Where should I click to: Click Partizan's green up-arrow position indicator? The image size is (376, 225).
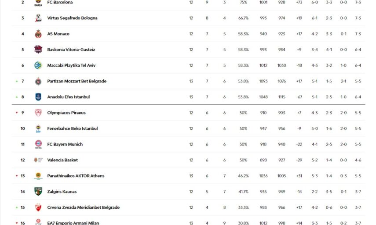(x=17, y=81)
